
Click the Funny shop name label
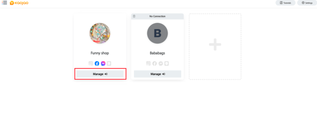coord(100,53)
